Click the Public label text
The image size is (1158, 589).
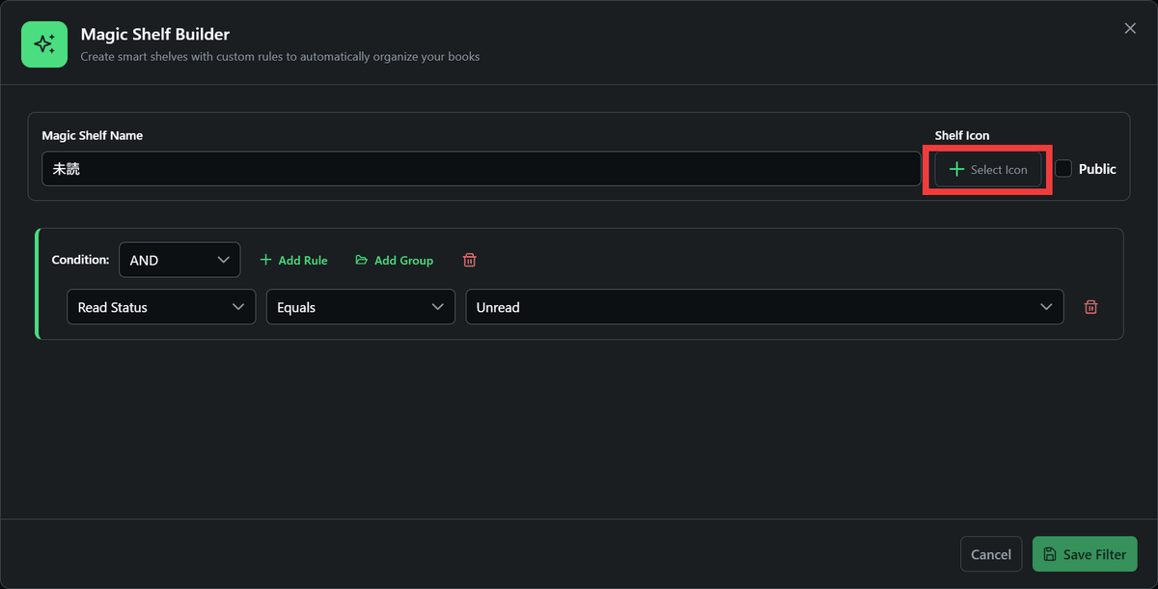[x=1097, y=169]
